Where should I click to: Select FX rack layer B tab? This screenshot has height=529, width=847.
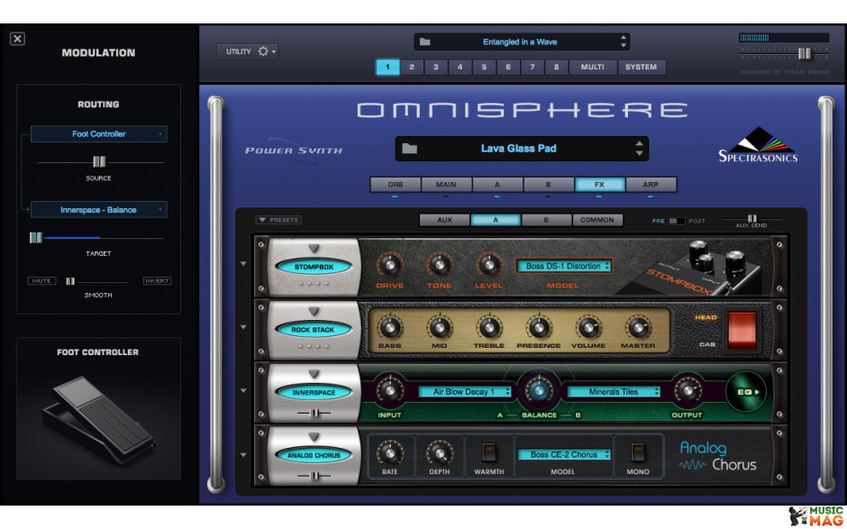click(546, 220)
